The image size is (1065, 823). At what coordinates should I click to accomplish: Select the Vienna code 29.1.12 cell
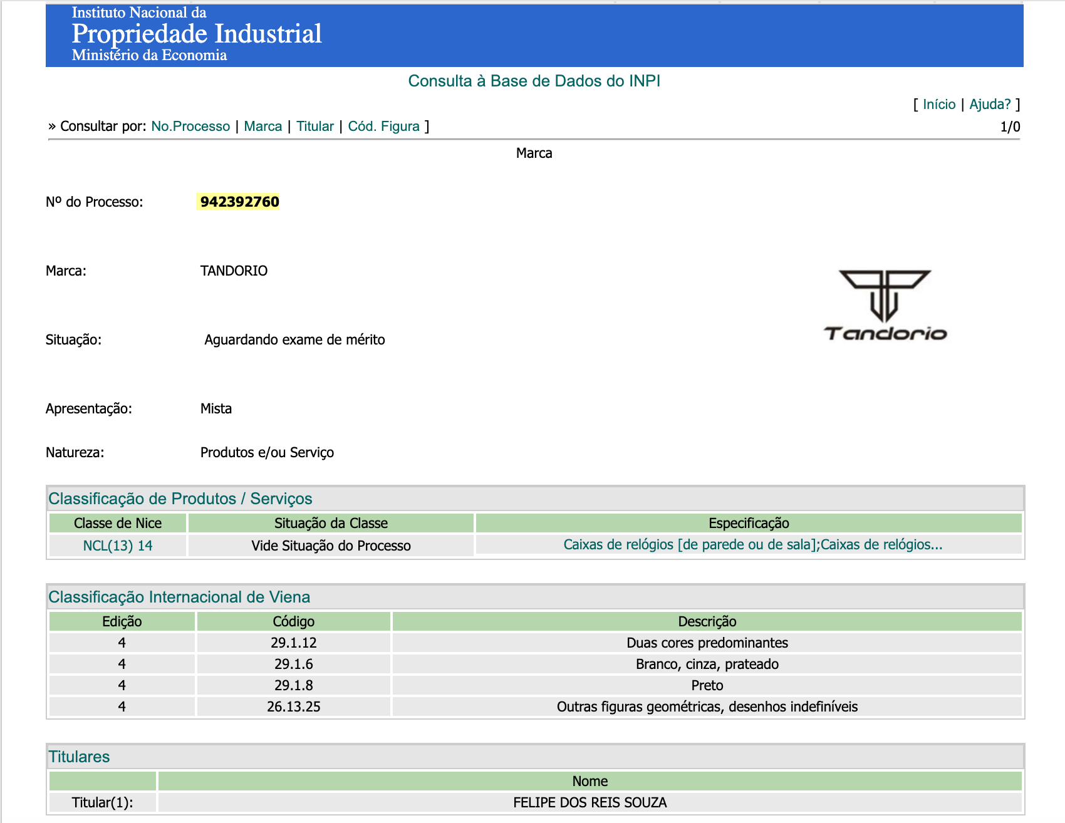coord(293,643)
